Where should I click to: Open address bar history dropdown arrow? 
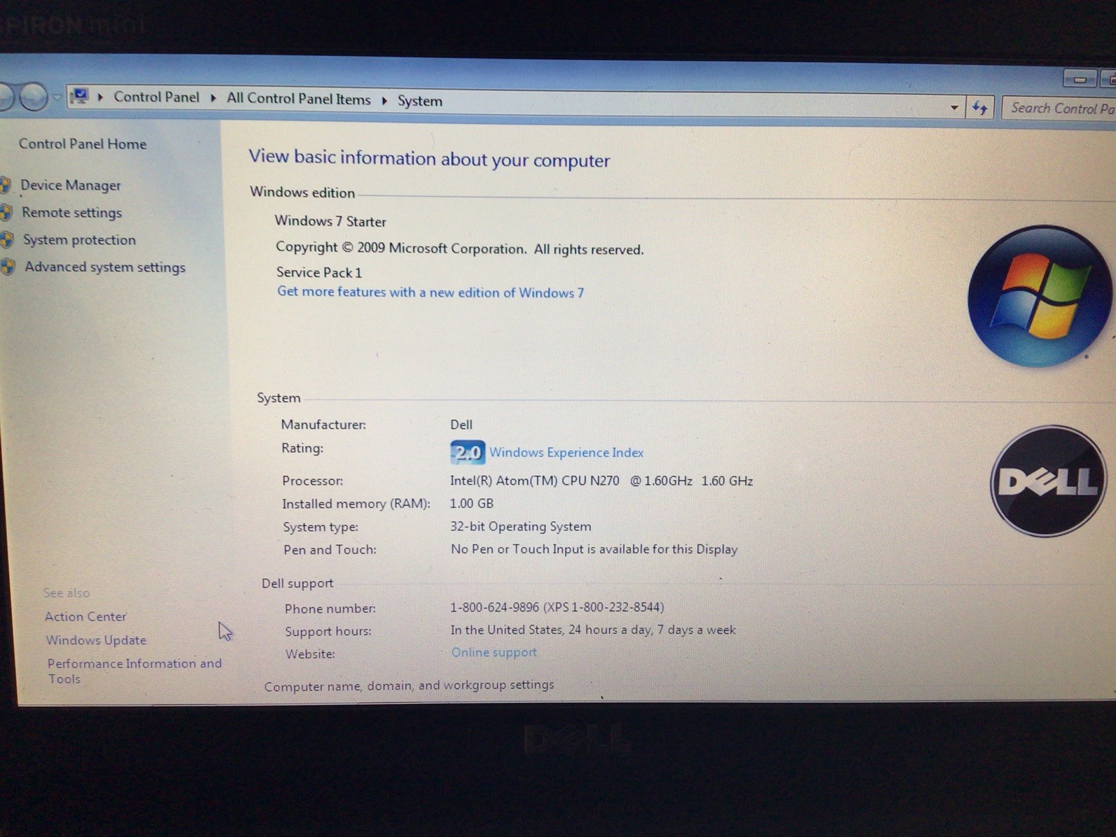tap(954, 108)
